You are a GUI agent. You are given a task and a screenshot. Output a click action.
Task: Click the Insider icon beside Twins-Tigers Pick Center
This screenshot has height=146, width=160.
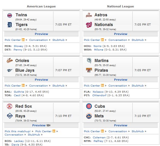(23, 40)
